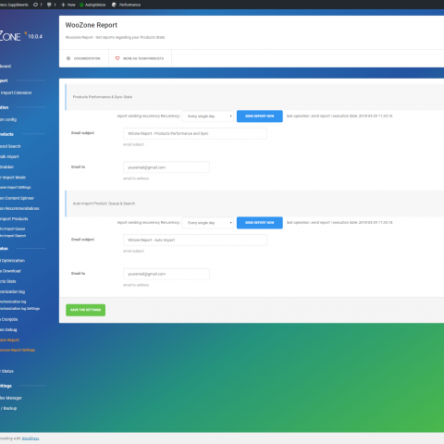Image resolution: width=444 pixels, height=444 pixels.
Task: Open Import Extension in sidebar
Action: tap(16, 92)
